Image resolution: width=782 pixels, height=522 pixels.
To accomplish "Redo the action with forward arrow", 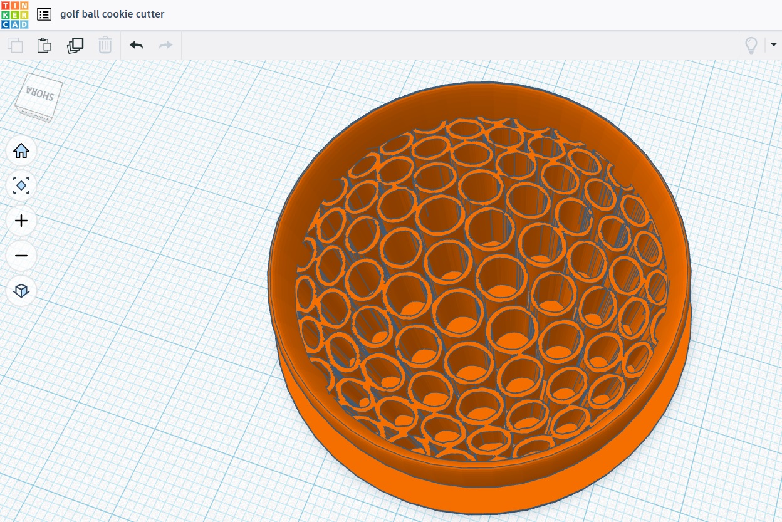I will tap(165, 45).
